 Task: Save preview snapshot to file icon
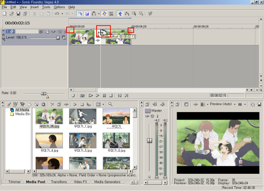coord(260,104)
